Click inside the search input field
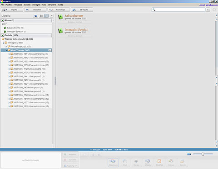The width and height of the screenshot is (218, 169). [x=180, y=10]
